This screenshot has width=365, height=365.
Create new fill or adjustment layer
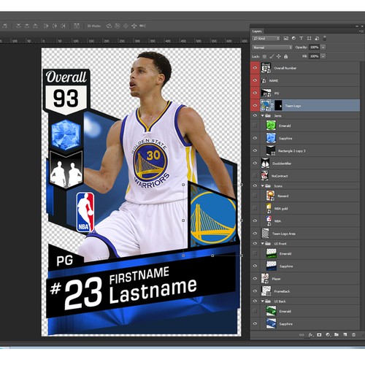click(x=328, y=335)
